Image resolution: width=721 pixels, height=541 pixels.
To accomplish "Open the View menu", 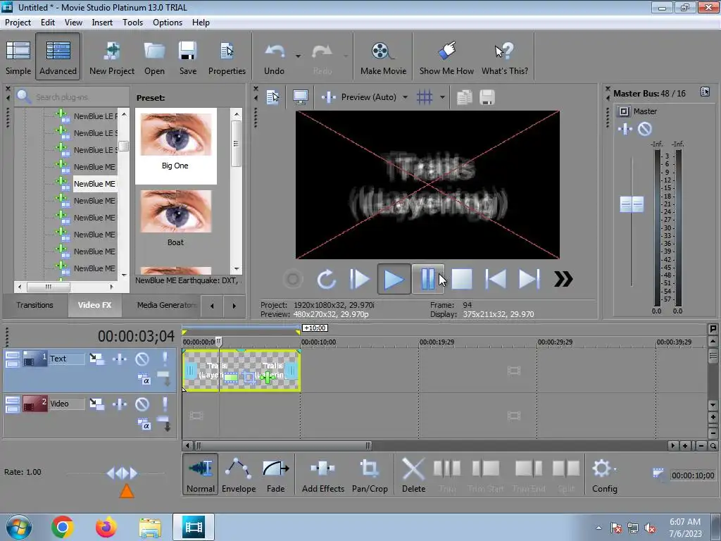I will 73,22.
